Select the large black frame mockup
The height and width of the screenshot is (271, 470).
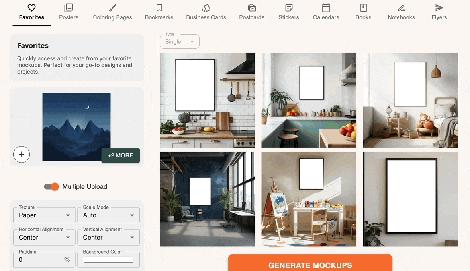(x=411, y=199)
